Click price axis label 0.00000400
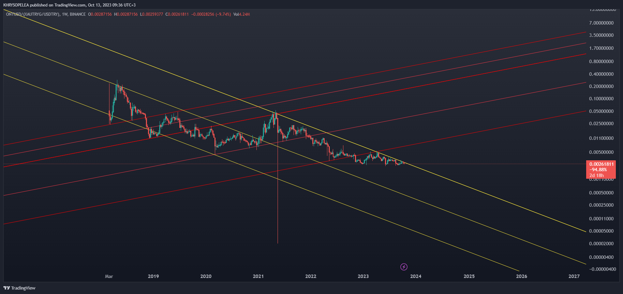This screenshot has height=294, width=623. pos(601,257)
